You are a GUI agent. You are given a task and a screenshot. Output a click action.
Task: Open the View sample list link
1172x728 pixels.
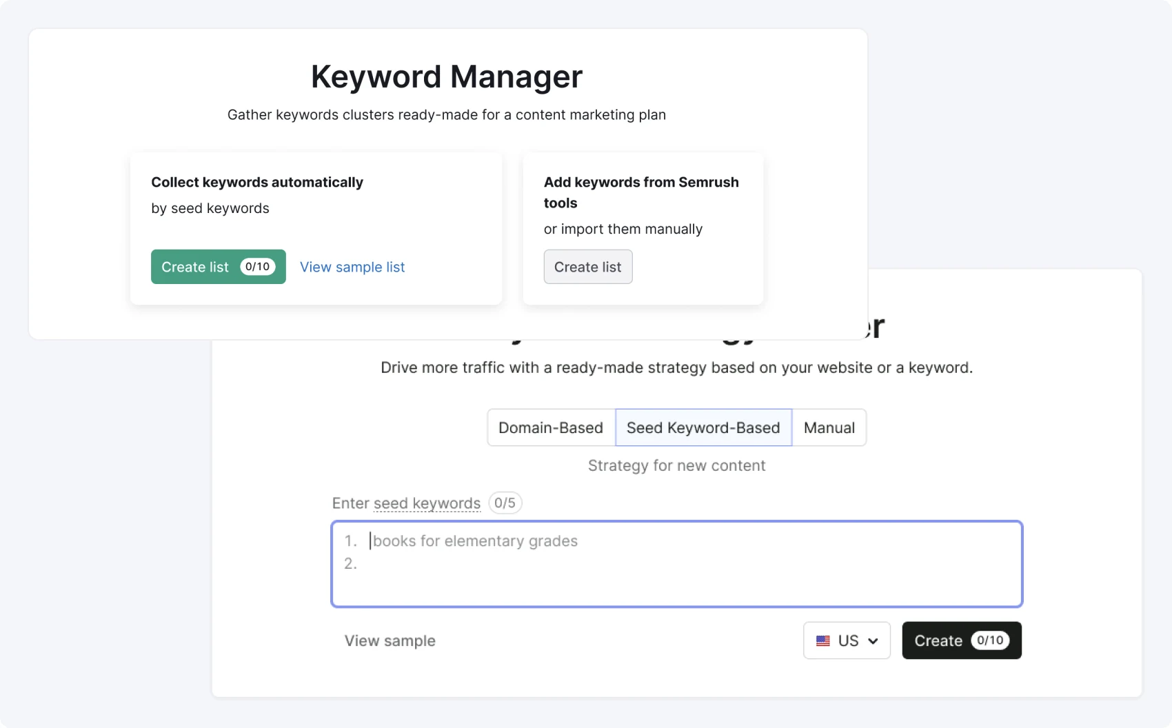[352, 267]
